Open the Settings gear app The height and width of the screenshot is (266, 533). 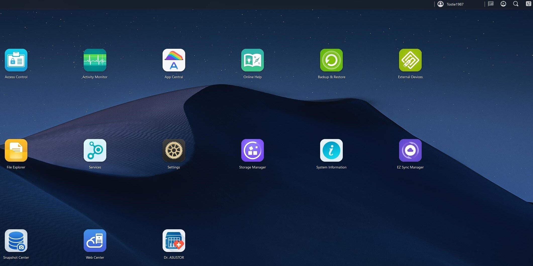(174, 150)
